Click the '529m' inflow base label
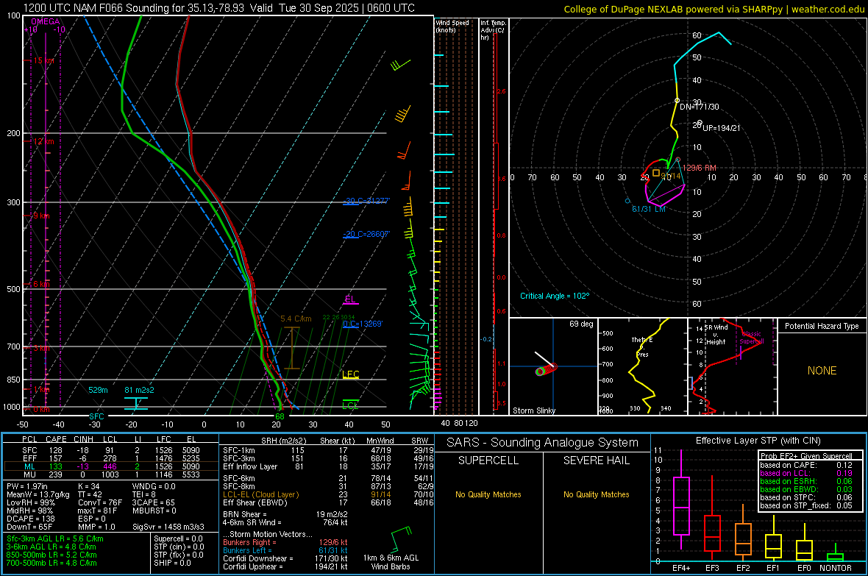The width and height of the screenshot is (868, 576). tap(98, 390)
